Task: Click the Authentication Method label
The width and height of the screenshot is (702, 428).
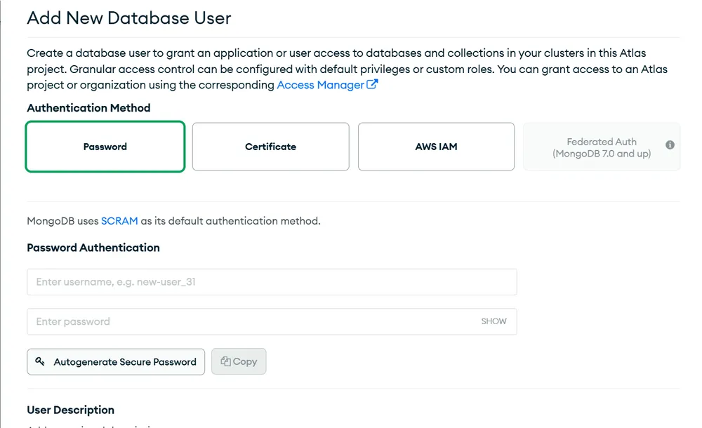Action: point(88,108)
